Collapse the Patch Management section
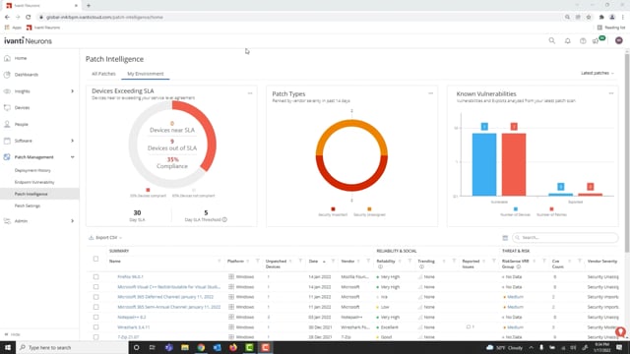630x354 pixels. (x=72, y=157)
